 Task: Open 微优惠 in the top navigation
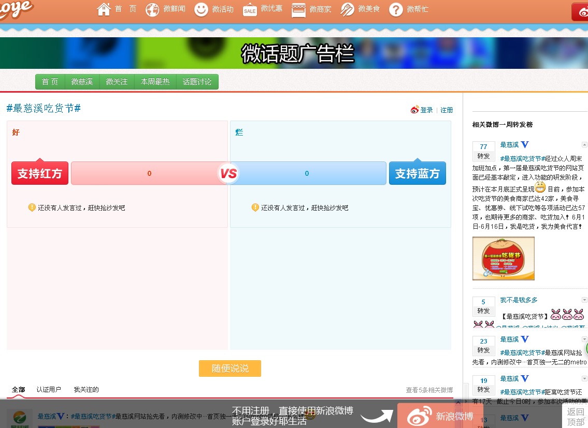(271, 8)
